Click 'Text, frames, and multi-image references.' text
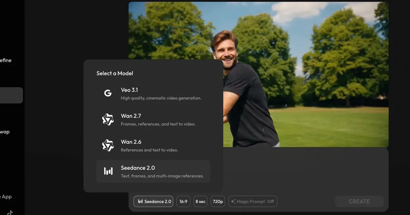Viewport: 410px width, 215px height. pos(162,176)
